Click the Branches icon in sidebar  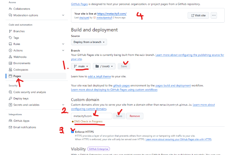tap(11, 31)
